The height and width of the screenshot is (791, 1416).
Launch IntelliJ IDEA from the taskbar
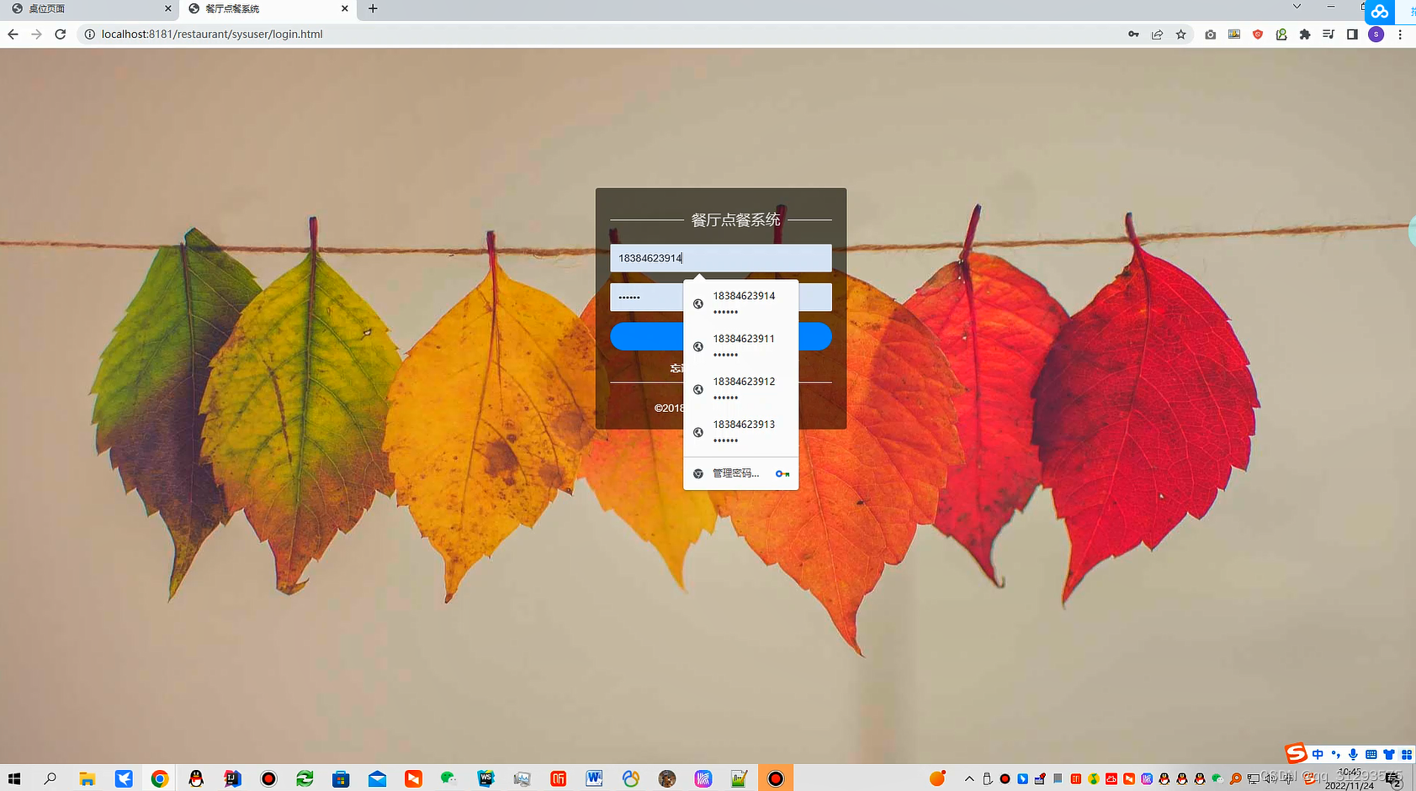click(232, 778)
